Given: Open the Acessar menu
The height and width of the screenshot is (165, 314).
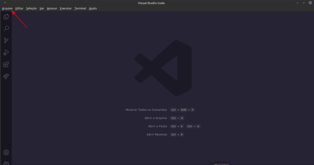Looking at the screenshot, I should coord(52,9).
